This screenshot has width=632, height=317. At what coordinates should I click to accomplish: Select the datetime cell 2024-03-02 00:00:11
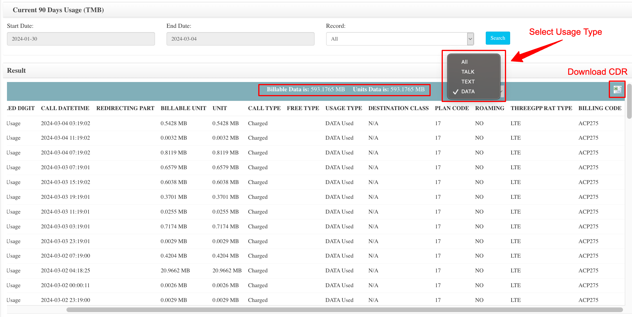(x=65, y=285)
